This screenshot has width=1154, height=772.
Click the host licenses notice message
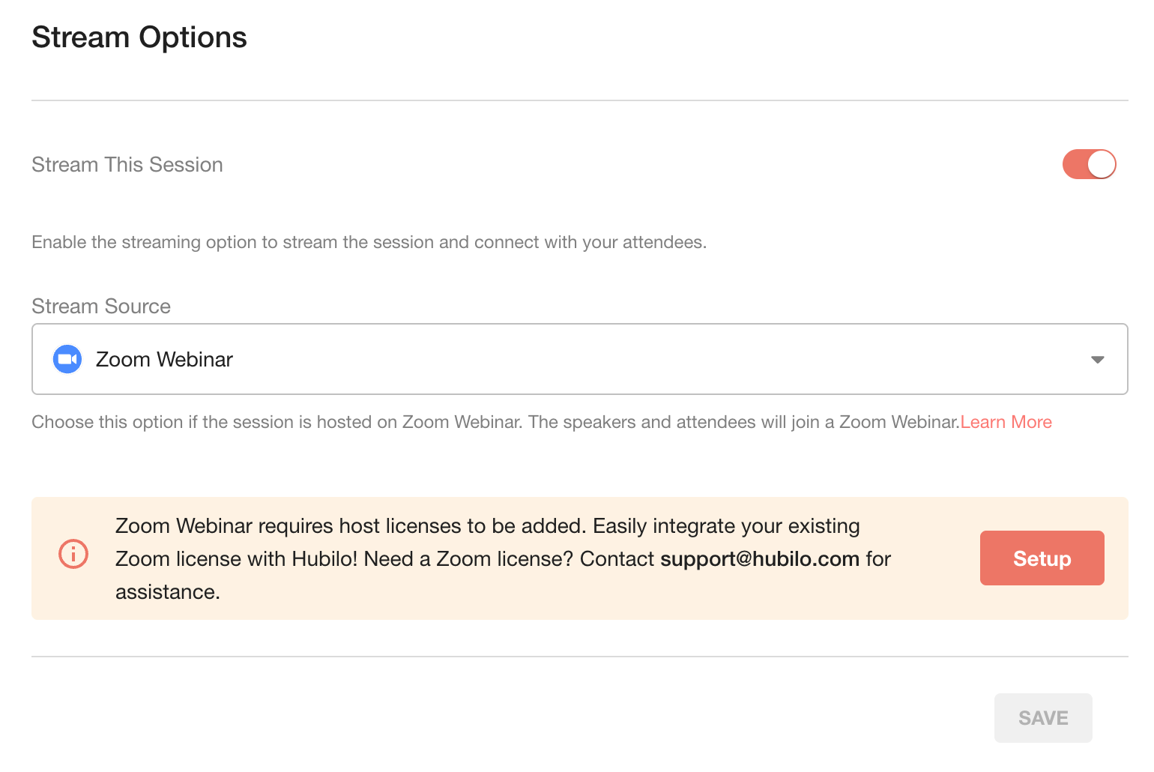[503, 559]
